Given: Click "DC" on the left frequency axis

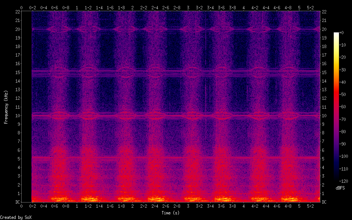Looking at the screenshot, I should click(18, 202).
